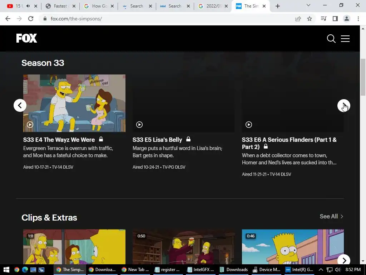Image resolution: width=366 pixels, height=275 pixels.
Task: Launch Microsoft Edge from the taskbar
Action: [x=25, y=270]
